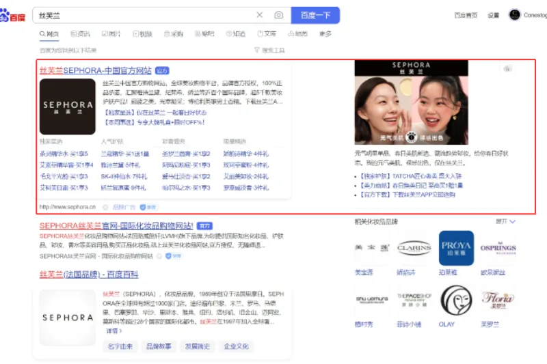Open 娇韵诗 brand name link
The width and height of the screenshot is (547, 364).
click(405, 272)
